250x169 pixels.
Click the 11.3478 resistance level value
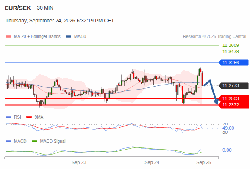click(231, 52)
